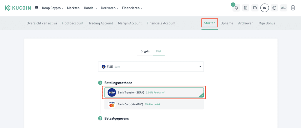Click the app download phone icon
The image size is (301, 128).
click(293, 8)
